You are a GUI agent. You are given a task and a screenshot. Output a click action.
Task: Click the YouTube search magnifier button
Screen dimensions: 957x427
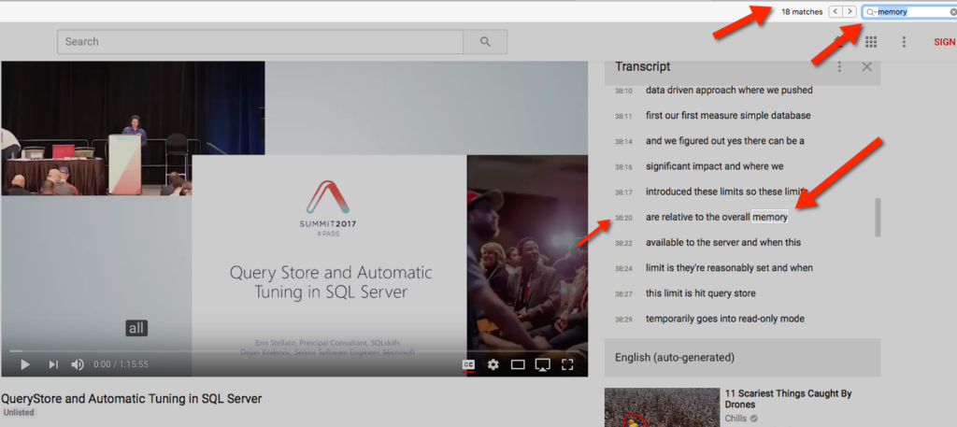[x=485, y=42]
